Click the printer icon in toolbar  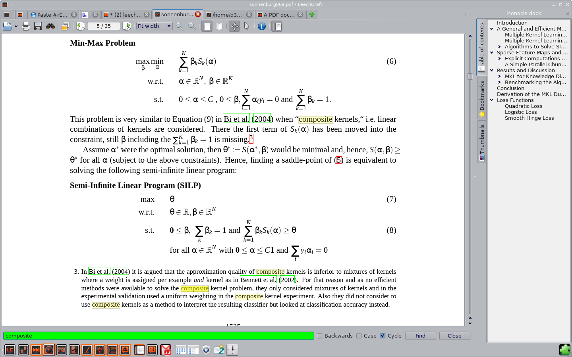point(26,26)
